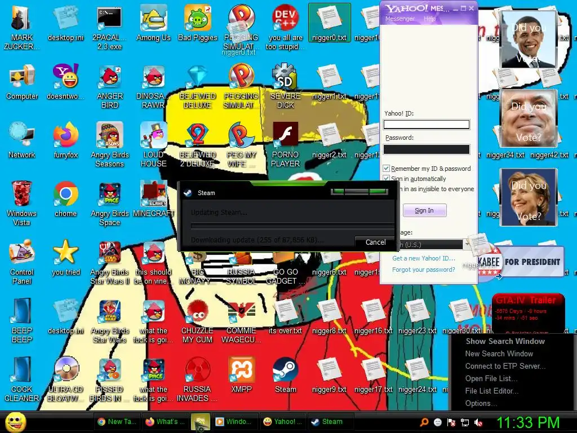The height and width of the screenshot is (433, 577).
Task: Select 'File List Editor...' menu entry
Action: click(x=491, y=391)
